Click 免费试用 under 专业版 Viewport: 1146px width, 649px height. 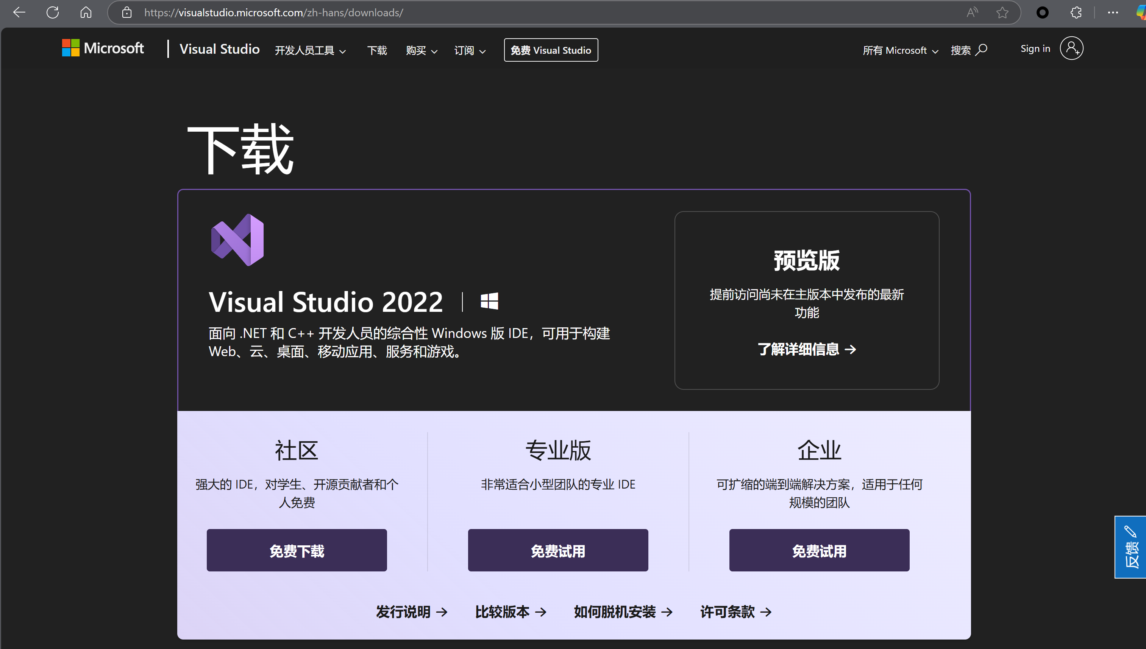click(557, 550)
